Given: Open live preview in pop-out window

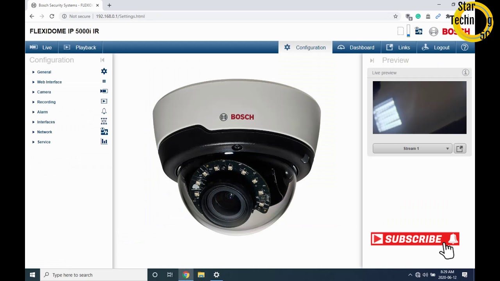Looking at the screenshot, I should pos(460,149).
